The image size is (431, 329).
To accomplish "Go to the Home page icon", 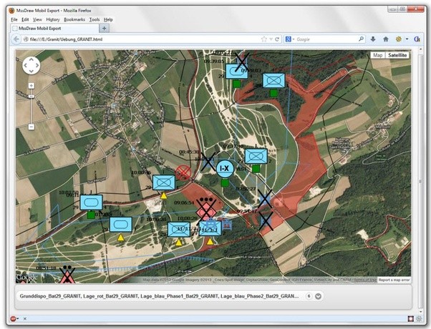I will (386, 39).
